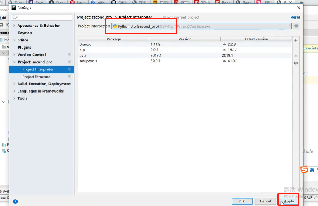Image resolution: width=318 pixels, height=206 pixels.
Task: Click pip upgrade arrow in Latest version
Action: click(224, 50)
